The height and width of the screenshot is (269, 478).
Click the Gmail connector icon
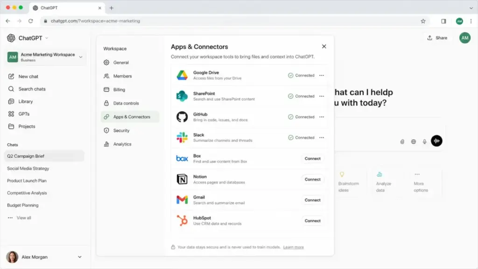(x=183, y=200)
